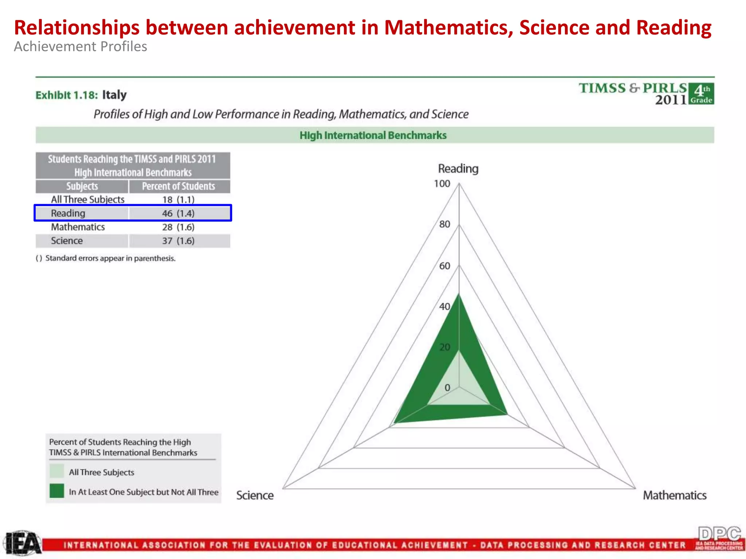This screenshot has width=746, height=559.
Task: Select the slide title about Mathematics, Science and Reading
Action: click(x=362, y=27)
